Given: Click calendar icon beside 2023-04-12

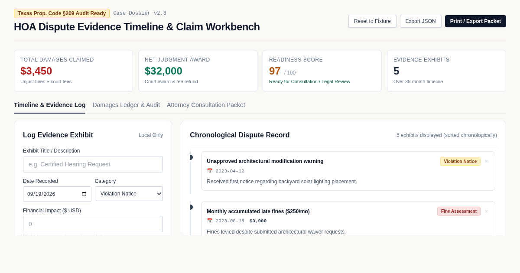Looking at the screenshot, I should click(x=210, y=171).
